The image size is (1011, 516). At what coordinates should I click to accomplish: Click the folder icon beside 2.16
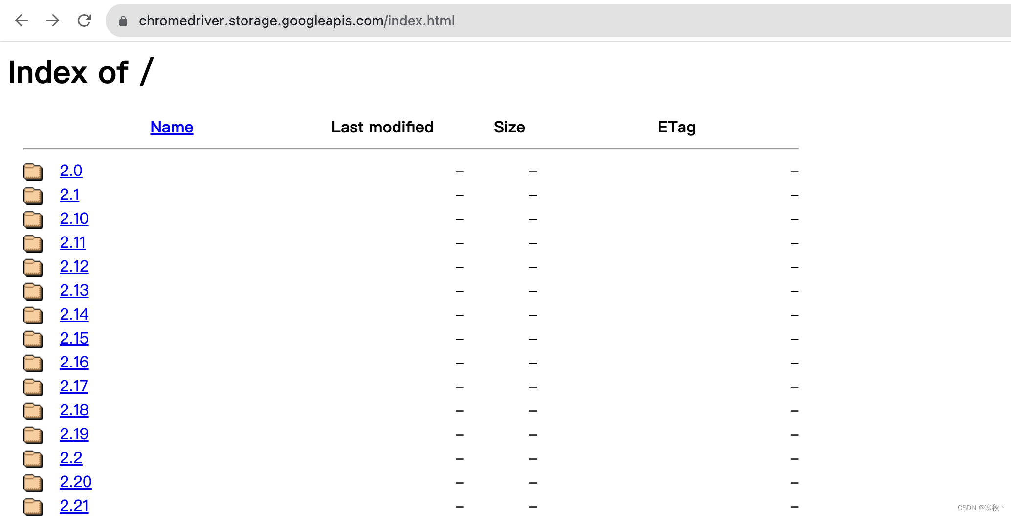click(33, 363)
